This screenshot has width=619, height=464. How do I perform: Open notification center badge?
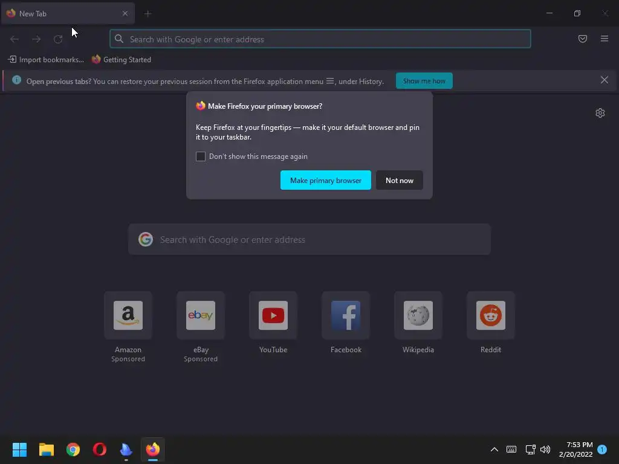coord(602,449)
